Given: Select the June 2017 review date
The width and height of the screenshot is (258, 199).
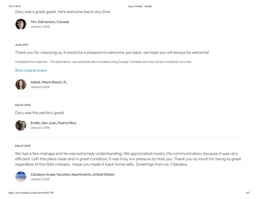Looking at the screenshot, I should pos(22,45).
